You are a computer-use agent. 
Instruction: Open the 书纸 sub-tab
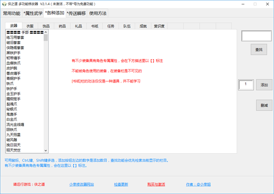coord(95,26)
